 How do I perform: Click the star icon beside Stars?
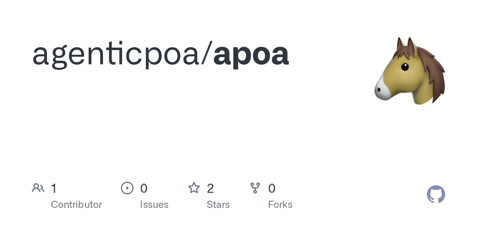(x=194, y=188)
